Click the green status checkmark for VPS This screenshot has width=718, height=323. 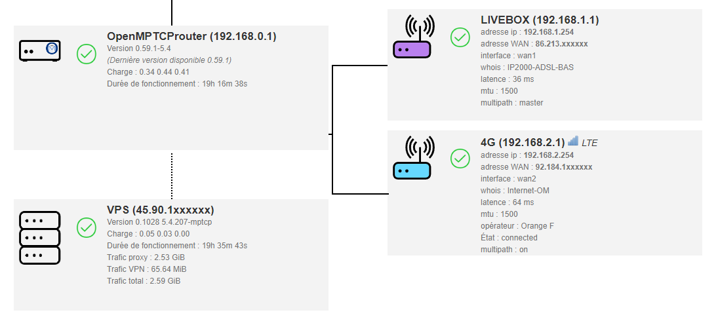87,227
